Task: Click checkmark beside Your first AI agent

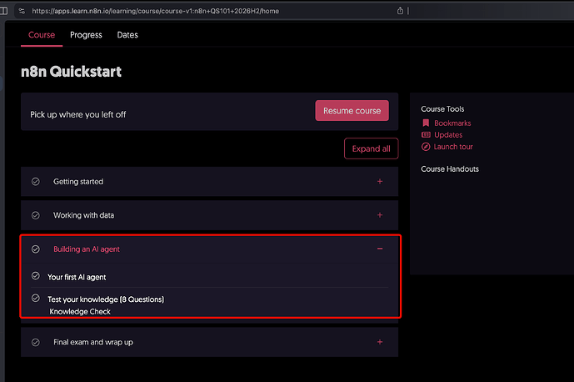Action: coord(36,276)
